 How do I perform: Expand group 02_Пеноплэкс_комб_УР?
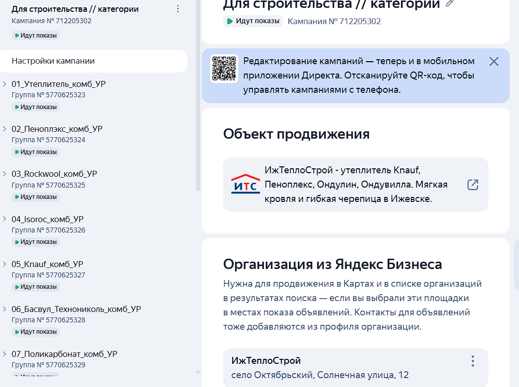(4, 129)
